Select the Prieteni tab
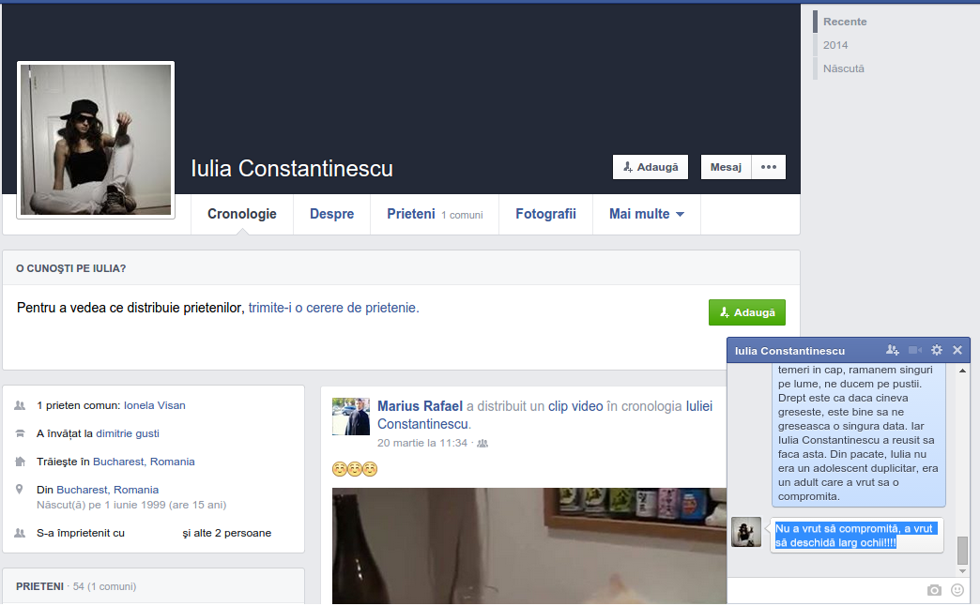 click(411, 214)
